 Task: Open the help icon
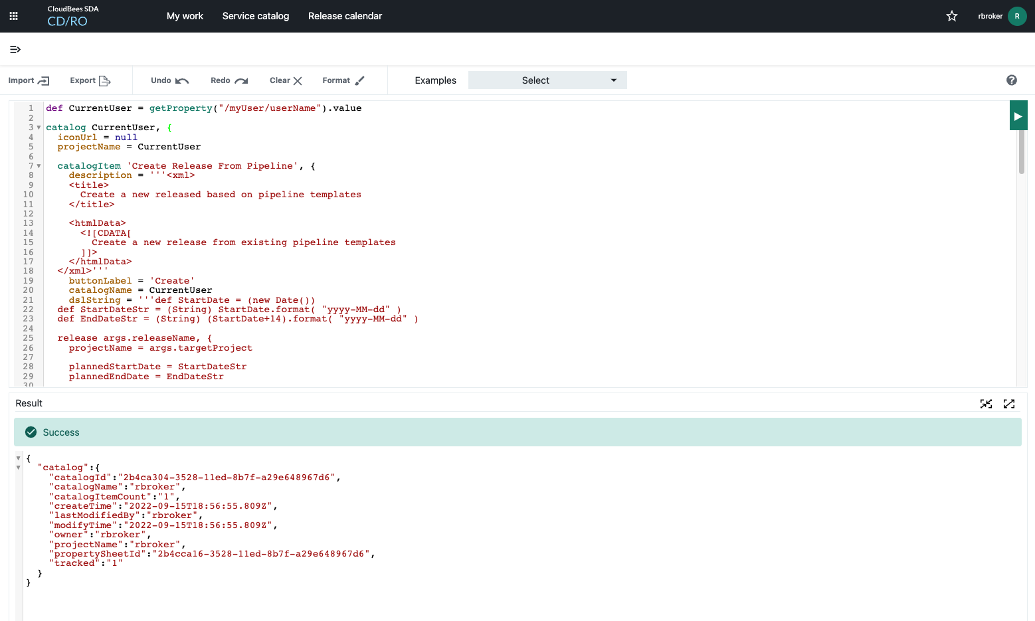1011,80
